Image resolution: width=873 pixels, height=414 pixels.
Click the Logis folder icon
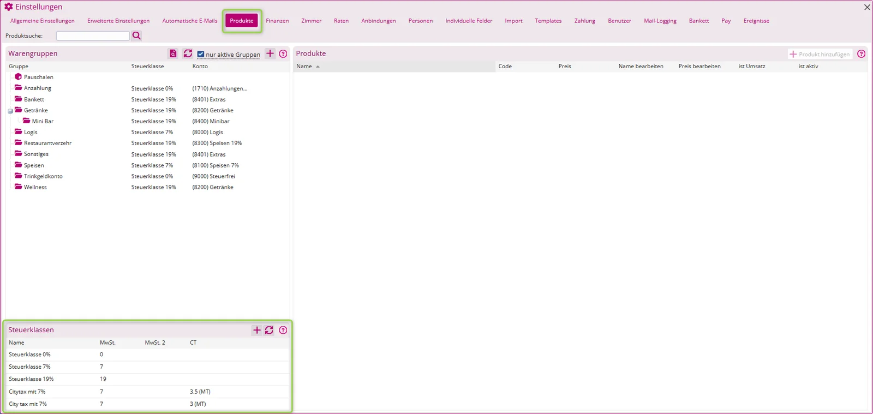click(x=18, y=132)
